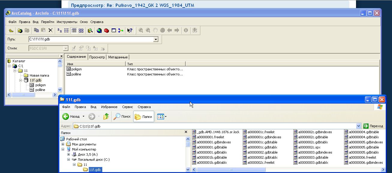Switch to Details view mode button

click(74, 30)
